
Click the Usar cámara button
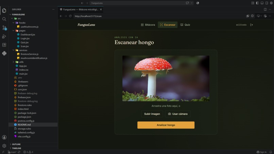click(x=178, y=114)
